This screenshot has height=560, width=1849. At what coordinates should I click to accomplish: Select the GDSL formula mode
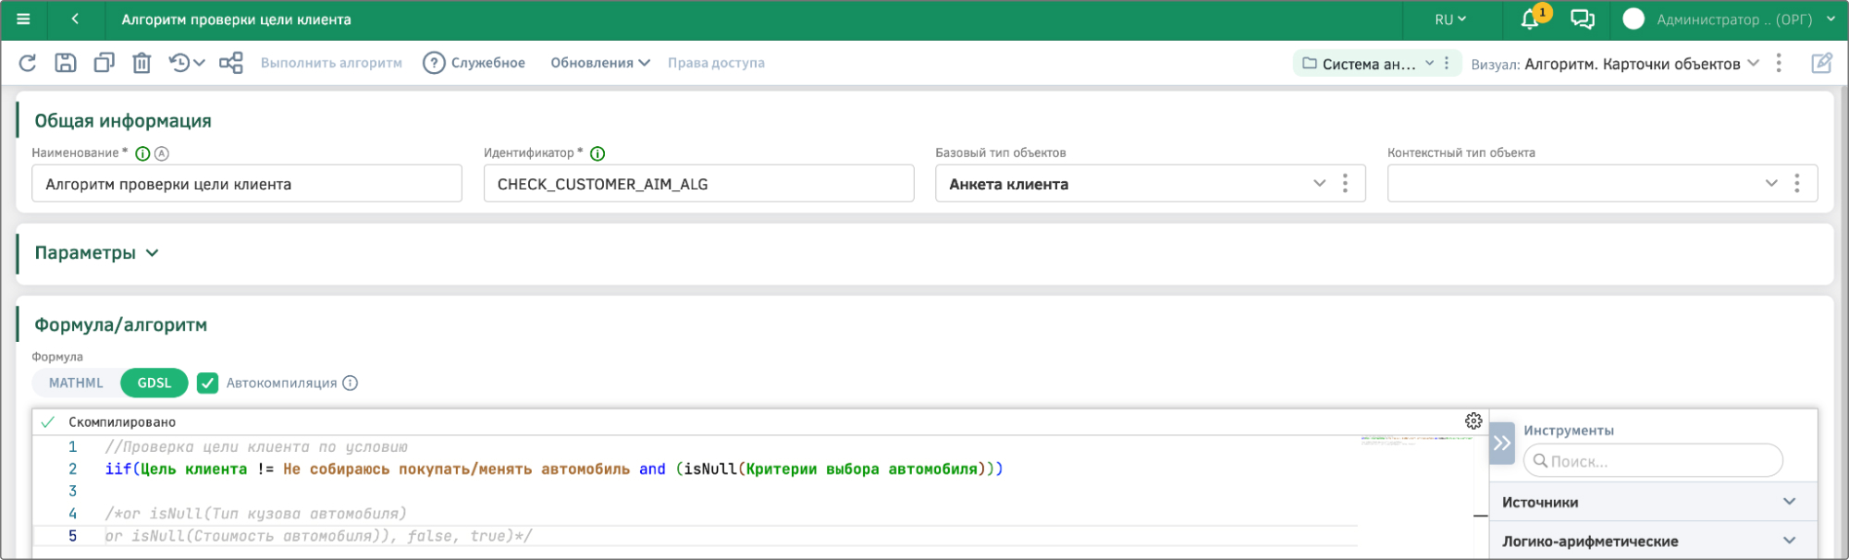click(154, 383)
